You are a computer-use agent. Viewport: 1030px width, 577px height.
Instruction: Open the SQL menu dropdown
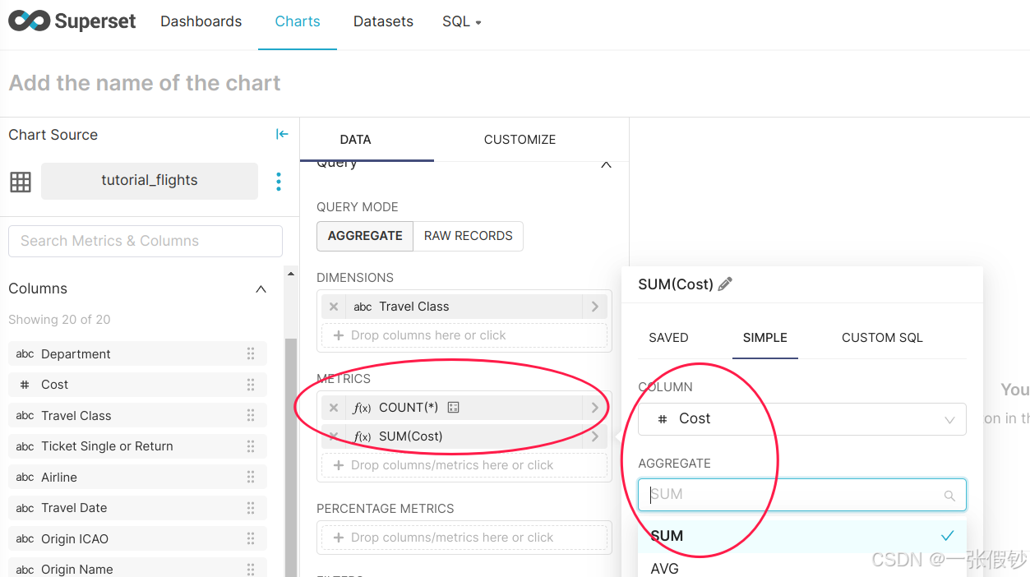click(461, 21)
